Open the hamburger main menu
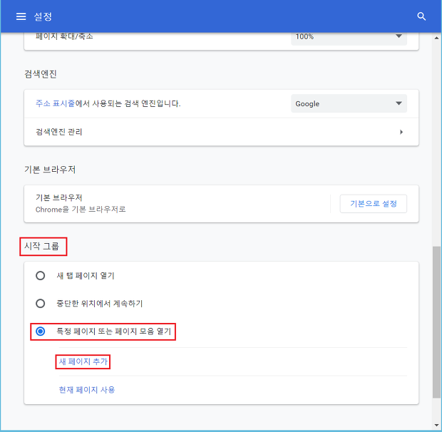Screen dimensions: 442x432 coord(21,16)
